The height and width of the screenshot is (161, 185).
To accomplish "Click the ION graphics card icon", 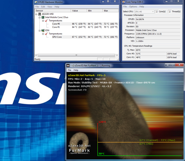I will pos(43,30).
